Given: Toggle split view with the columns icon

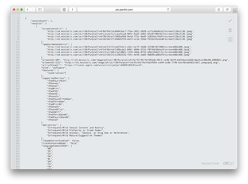Looking at the screenshot, I should tap(230, 40).
